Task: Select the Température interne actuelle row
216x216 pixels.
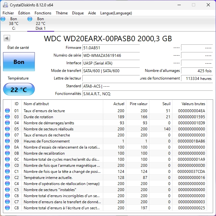Action: tap(106, 177)
